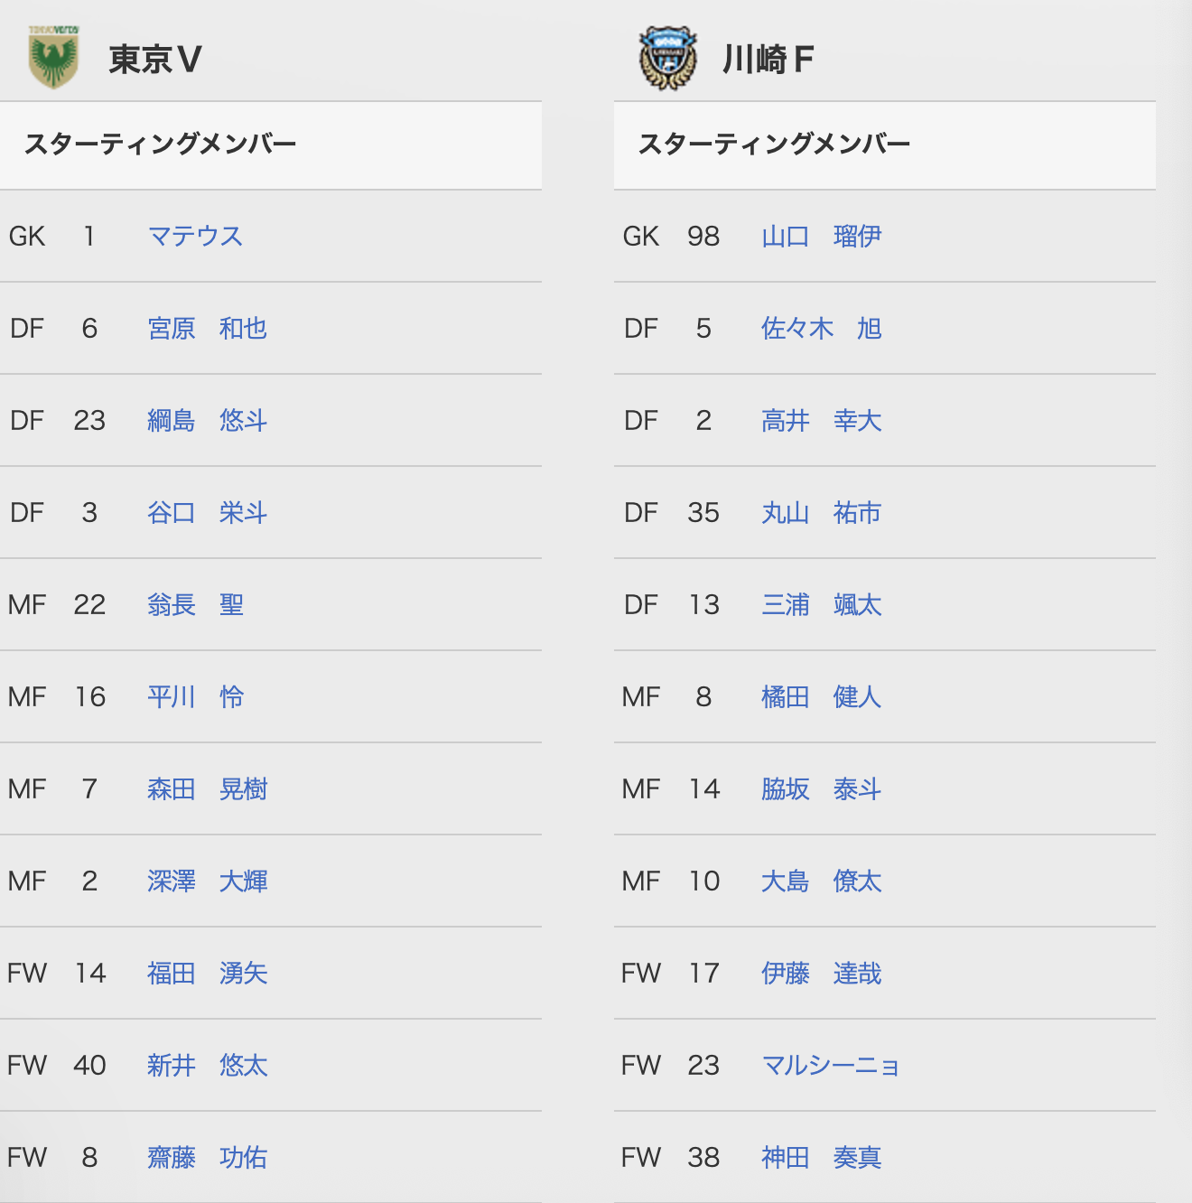Select midfielder 橘田 健人
1192x1203 pixels.
pos(822,696)
